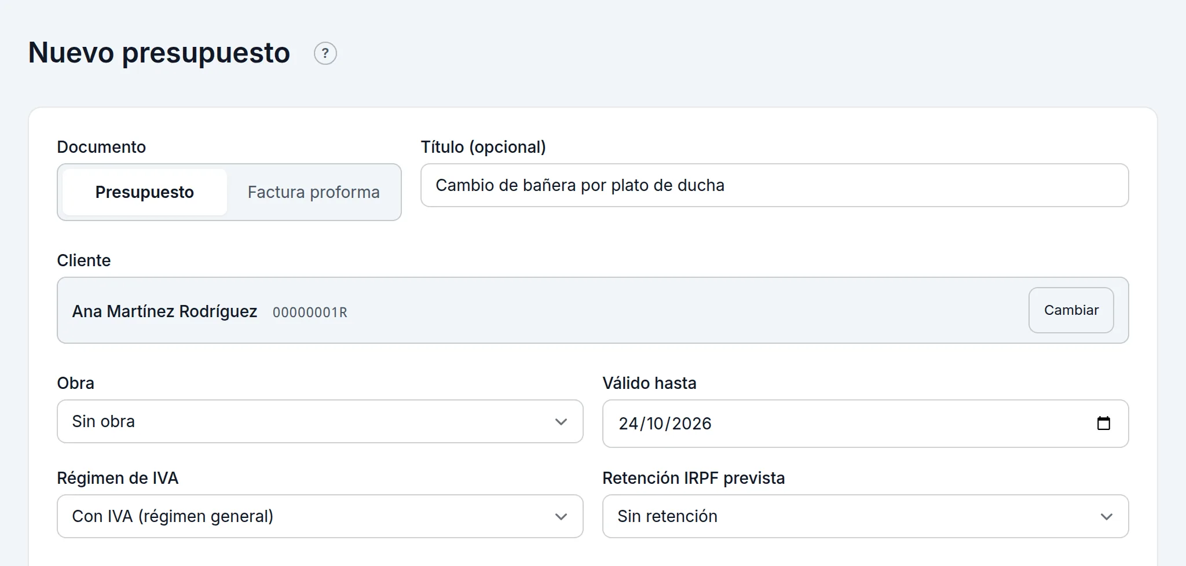Open the help question mark icon

(x=325, y=53)
